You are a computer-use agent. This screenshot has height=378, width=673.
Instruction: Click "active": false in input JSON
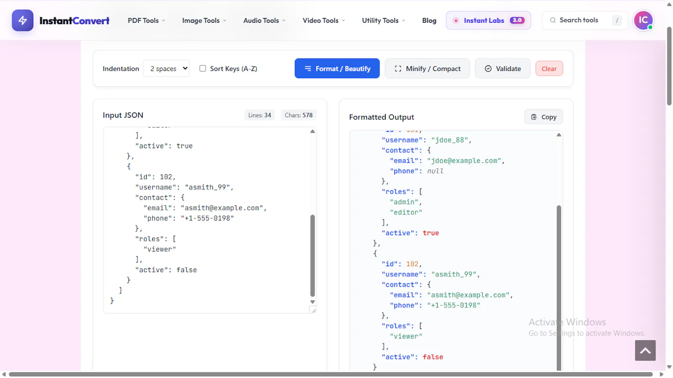click(x=166, y=270)
